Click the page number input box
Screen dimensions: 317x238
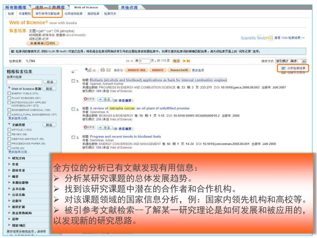[x=145, y=61]
